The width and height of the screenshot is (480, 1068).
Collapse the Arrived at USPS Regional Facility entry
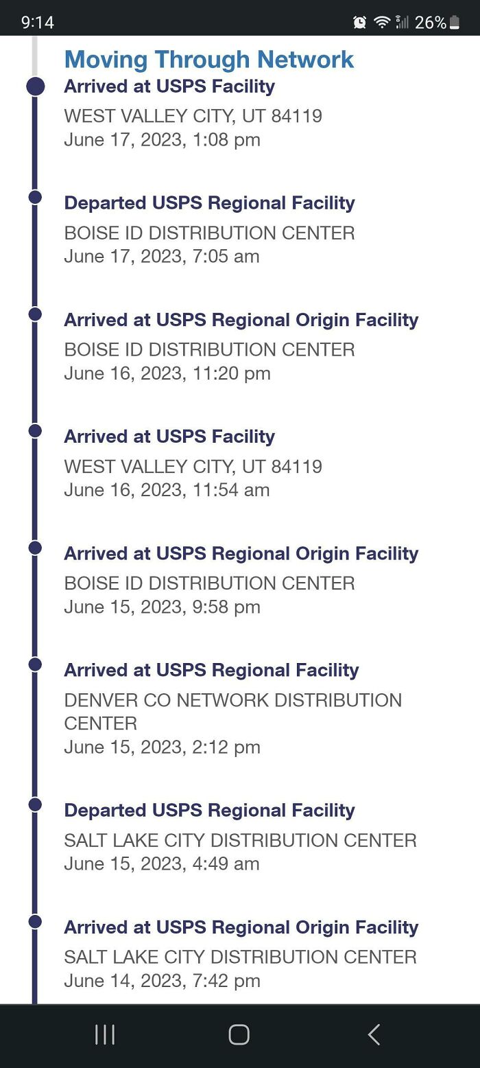click(213, 670)
